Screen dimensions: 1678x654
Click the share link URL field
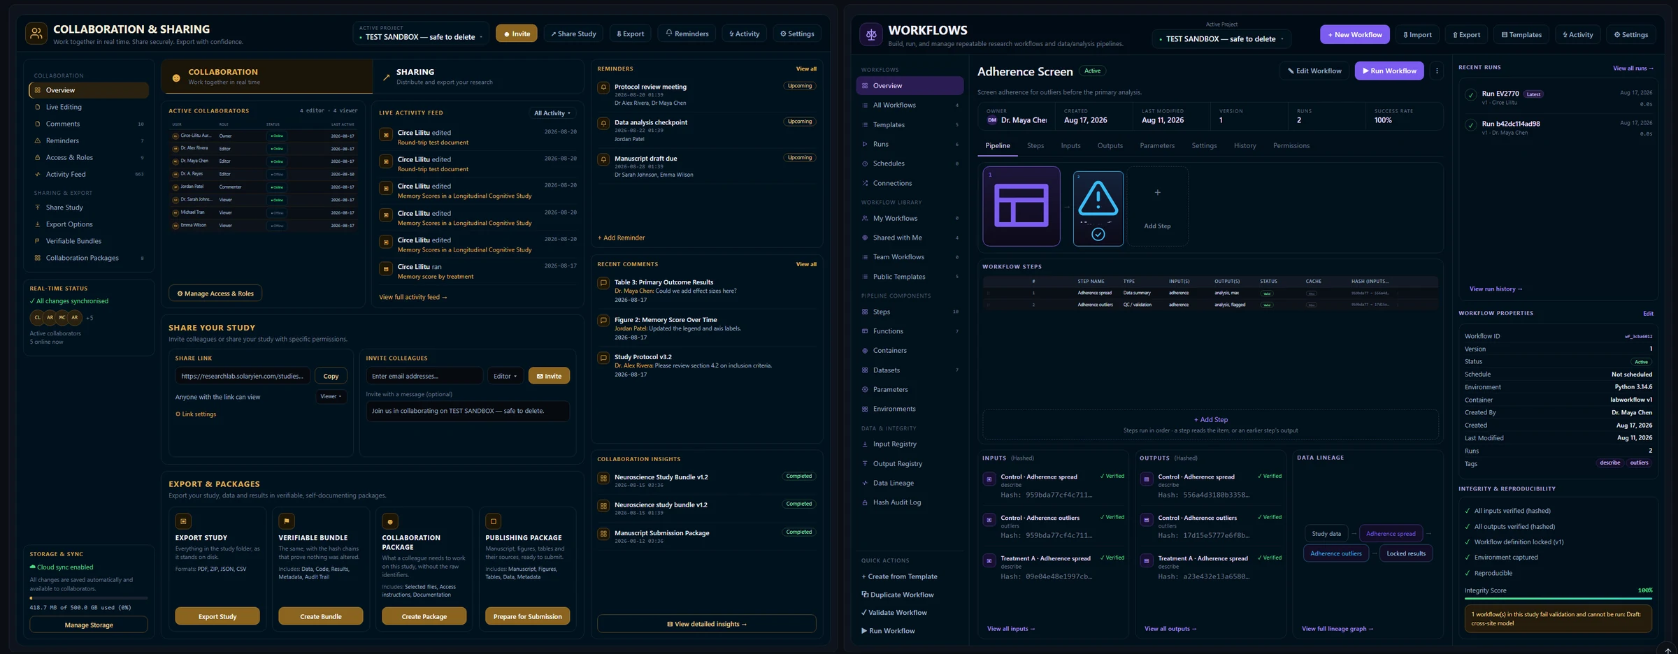(x=243, y=376)
